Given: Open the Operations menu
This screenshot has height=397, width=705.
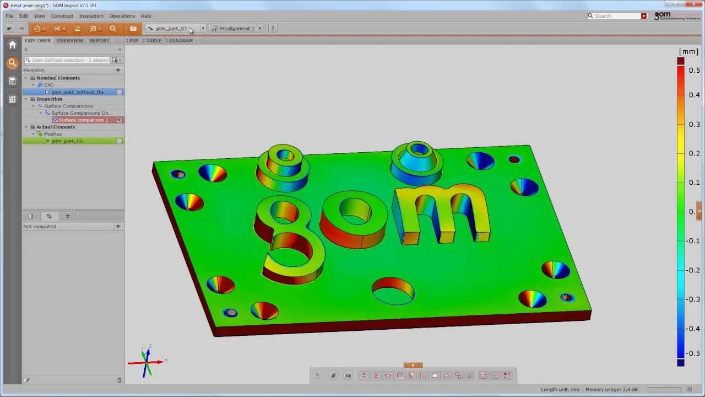Looking at the screenshot, I should pyautogui.click(x=122, y=16).
